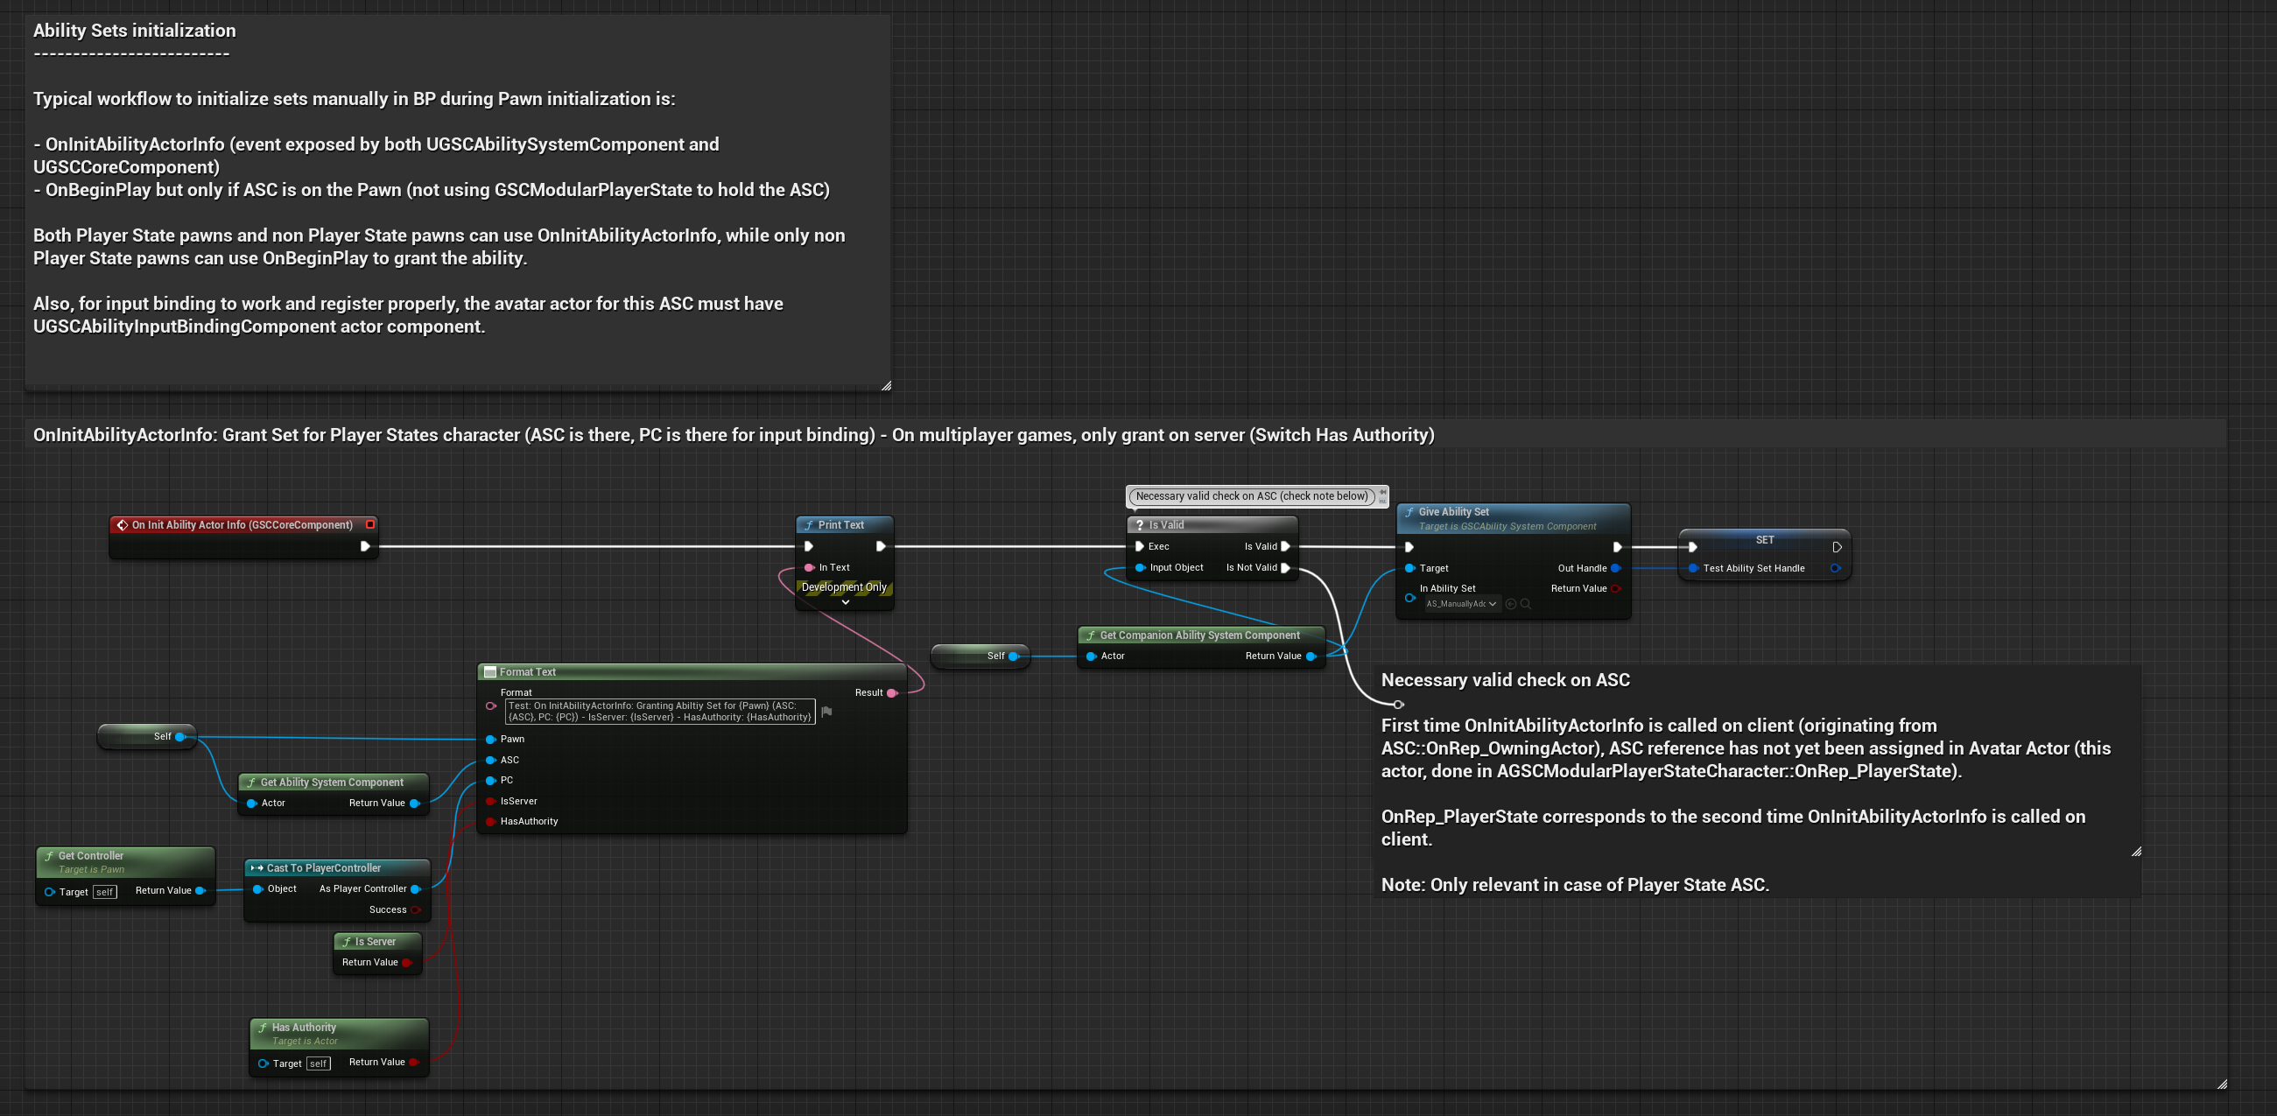Click Actor pin on Get Companion Ability System Component
Viewport: 2277px width, 1116px height.
tap(1091, 656)
